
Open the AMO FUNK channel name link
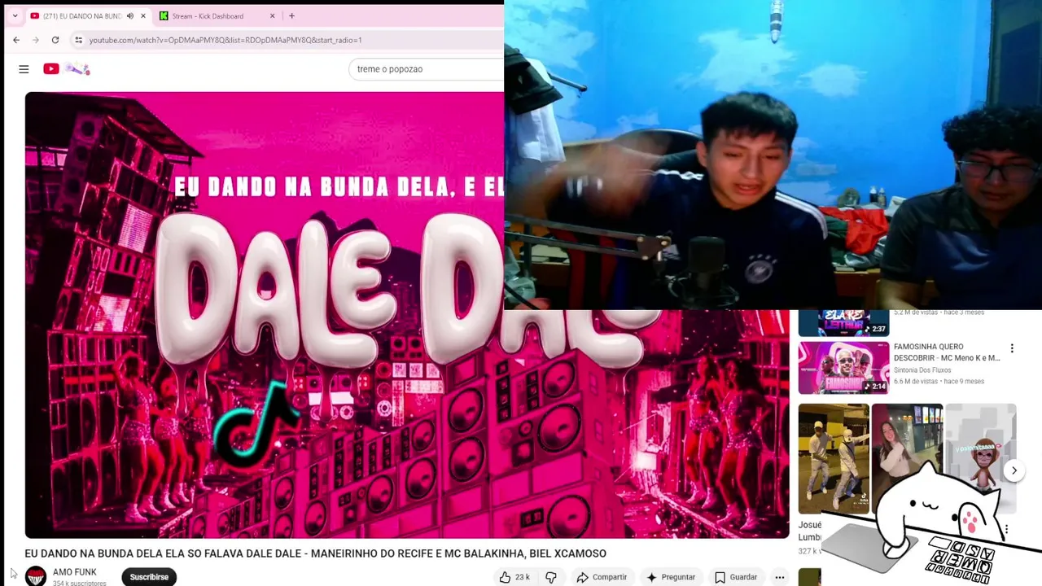75,572
